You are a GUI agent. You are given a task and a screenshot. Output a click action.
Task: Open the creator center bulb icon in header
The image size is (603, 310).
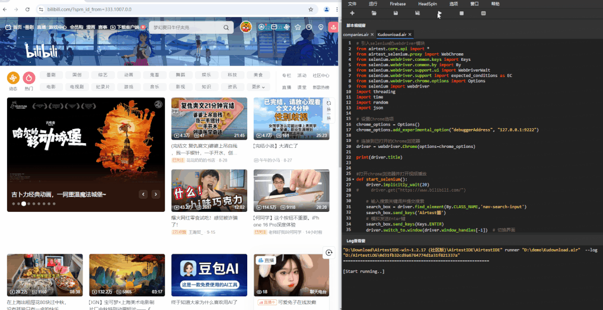click(321, 27)
